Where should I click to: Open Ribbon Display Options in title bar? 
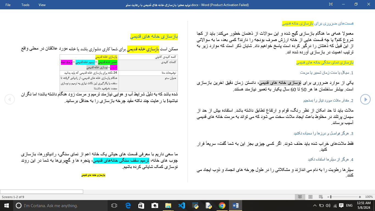[331, 4]
